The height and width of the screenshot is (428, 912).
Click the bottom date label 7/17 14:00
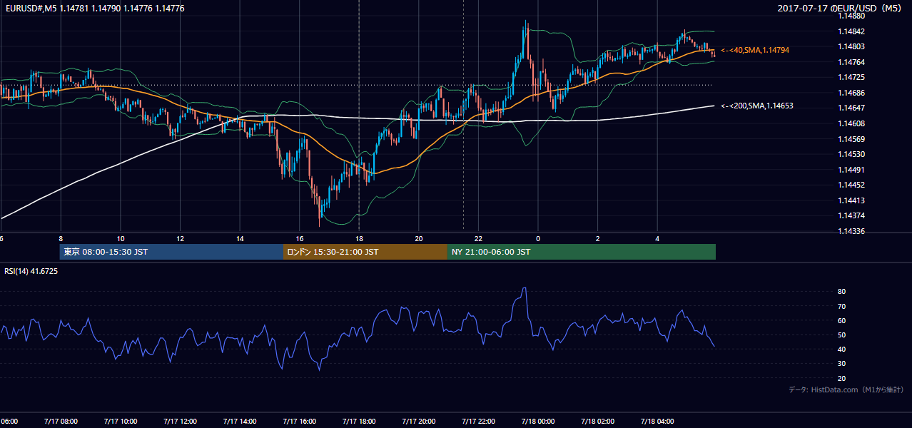pyautogui.click(x=240, y=422)
